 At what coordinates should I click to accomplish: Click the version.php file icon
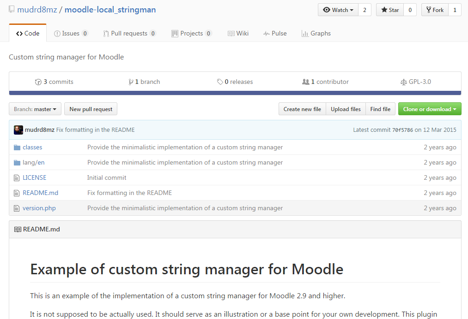tap(17, 208)
